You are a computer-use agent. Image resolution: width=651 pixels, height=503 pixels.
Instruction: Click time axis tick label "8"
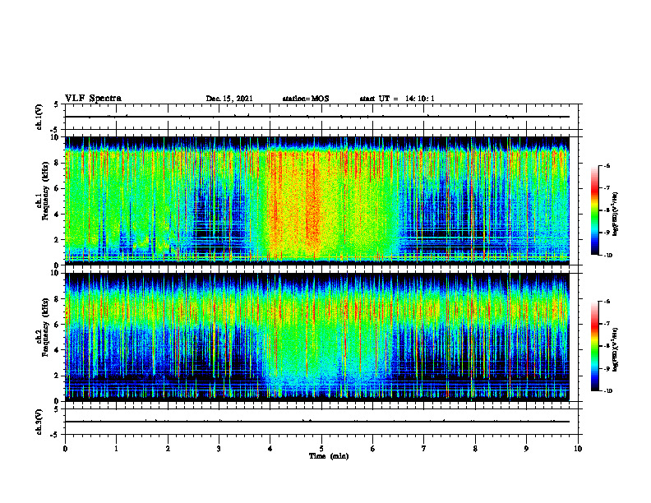(x=475, y=449)
